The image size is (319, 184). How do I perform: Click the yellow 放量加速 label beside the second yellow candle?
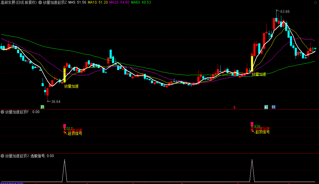(259, 74)
